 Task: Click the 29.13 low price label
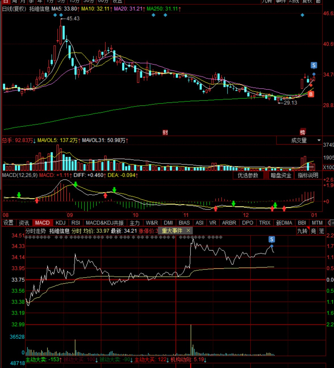point(290,103)
